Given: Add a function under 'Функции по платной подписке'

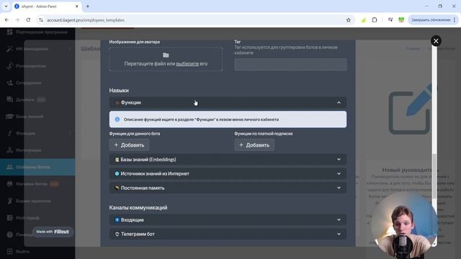Looking at the screenshot, I should [x=254, y=145].
